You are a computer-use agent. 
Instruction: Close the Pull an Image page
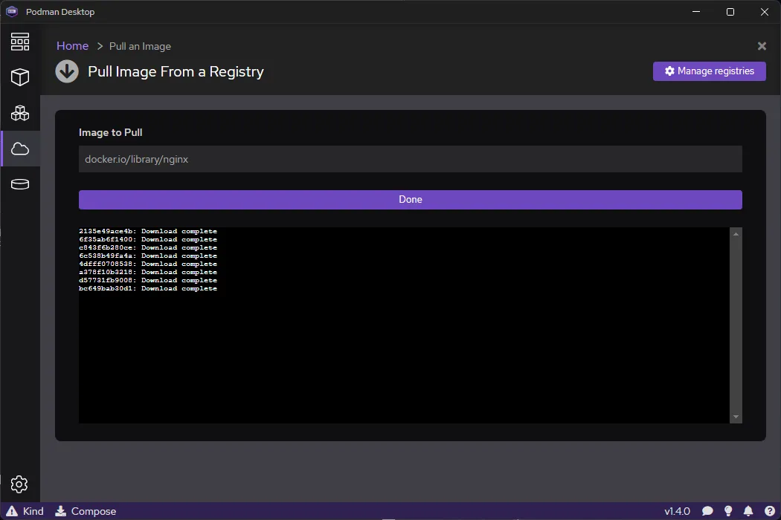762,46
